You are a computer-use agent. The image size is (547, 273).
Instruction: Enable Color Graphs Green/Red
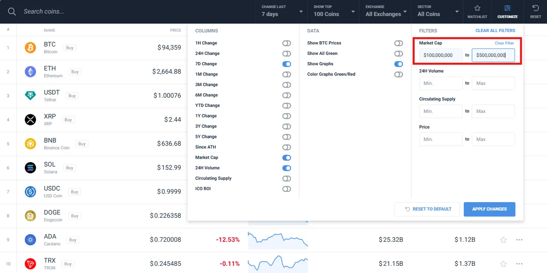click(398, 74)
